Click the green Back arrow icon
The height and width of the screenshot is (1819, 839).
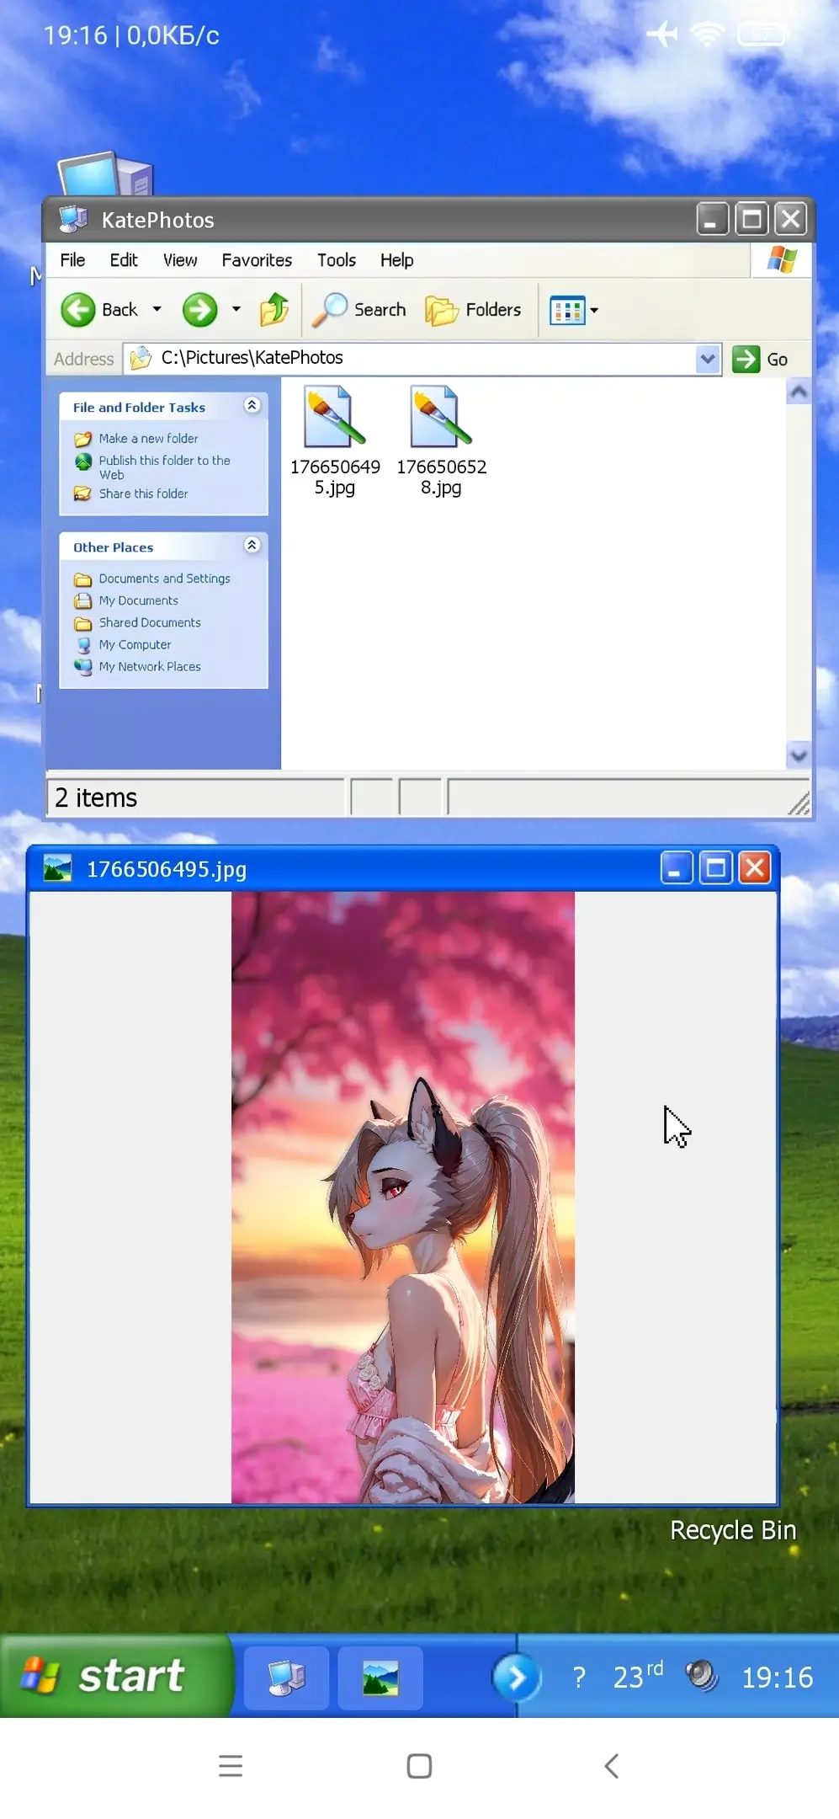78,310
